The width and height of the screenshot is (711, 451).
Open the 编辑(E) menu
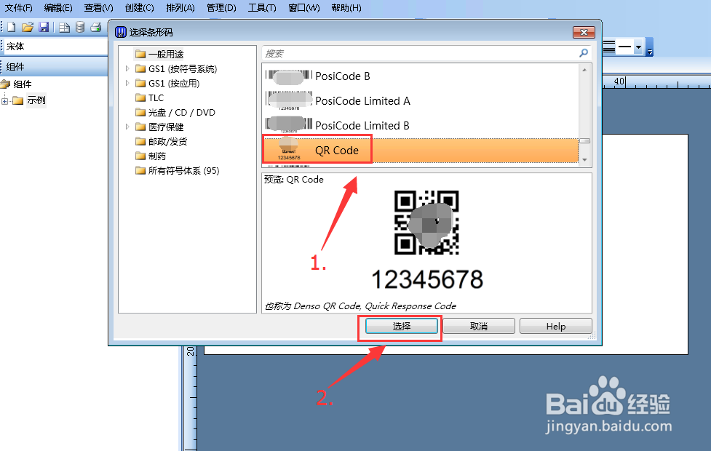58,8
